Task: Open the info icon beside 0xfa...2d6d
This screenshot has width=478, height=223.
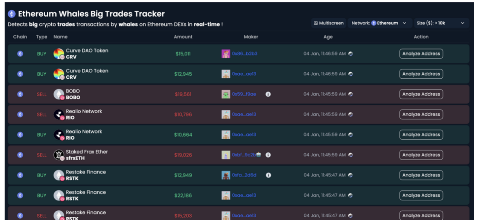Action: point(268,175)
